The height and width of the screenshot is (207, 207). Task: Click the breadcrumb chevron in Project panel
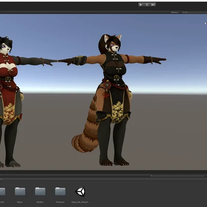[1, 179]
